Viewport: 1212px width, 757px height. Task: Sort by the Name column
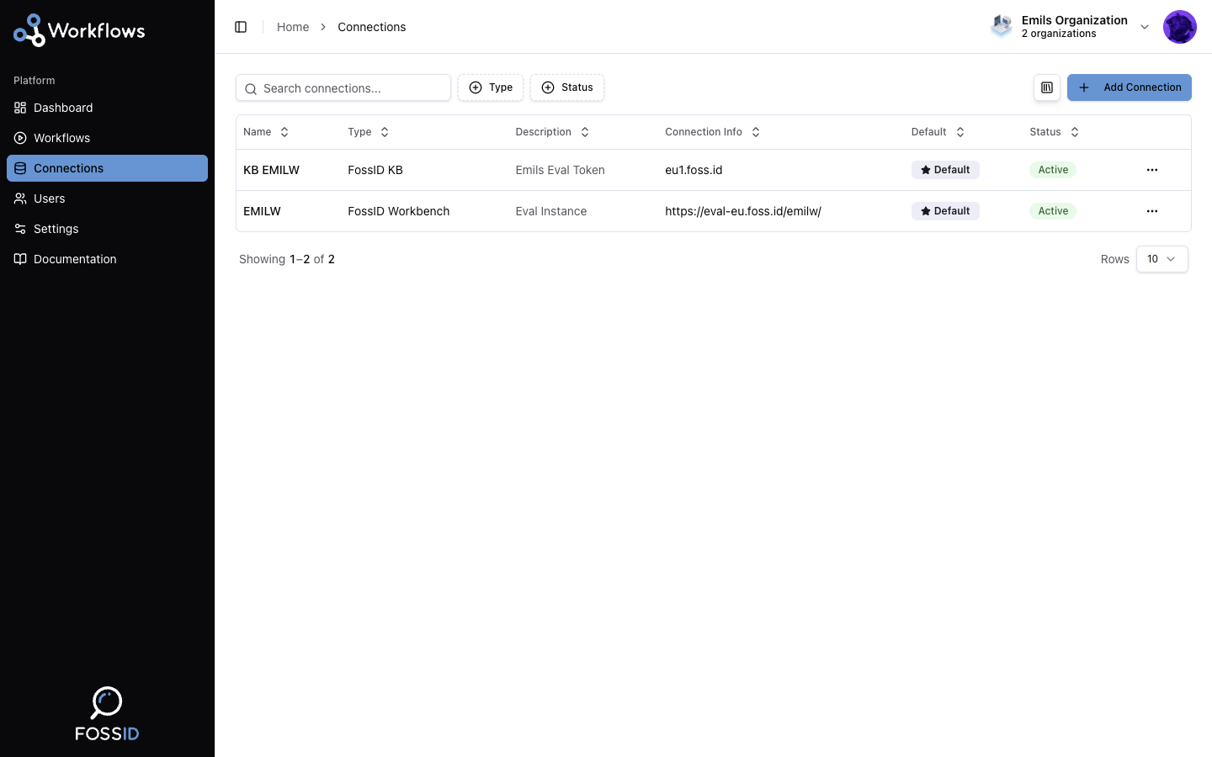pyautogui.click(x=266, y=132)
